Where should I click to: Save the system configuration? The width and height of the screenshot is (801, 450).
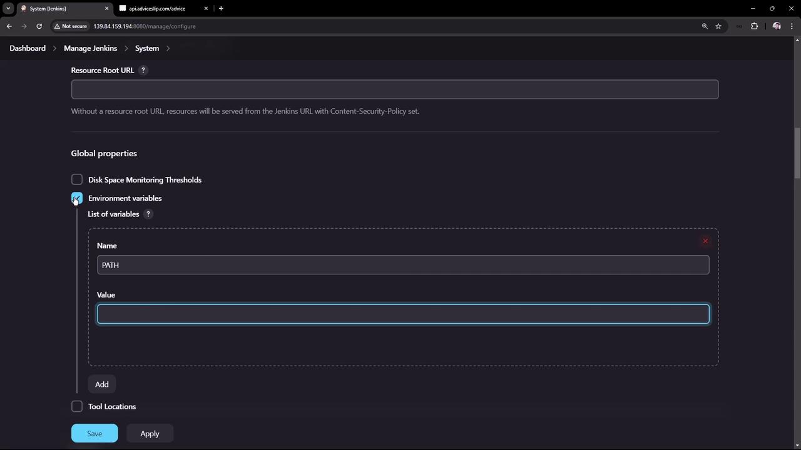94,433
